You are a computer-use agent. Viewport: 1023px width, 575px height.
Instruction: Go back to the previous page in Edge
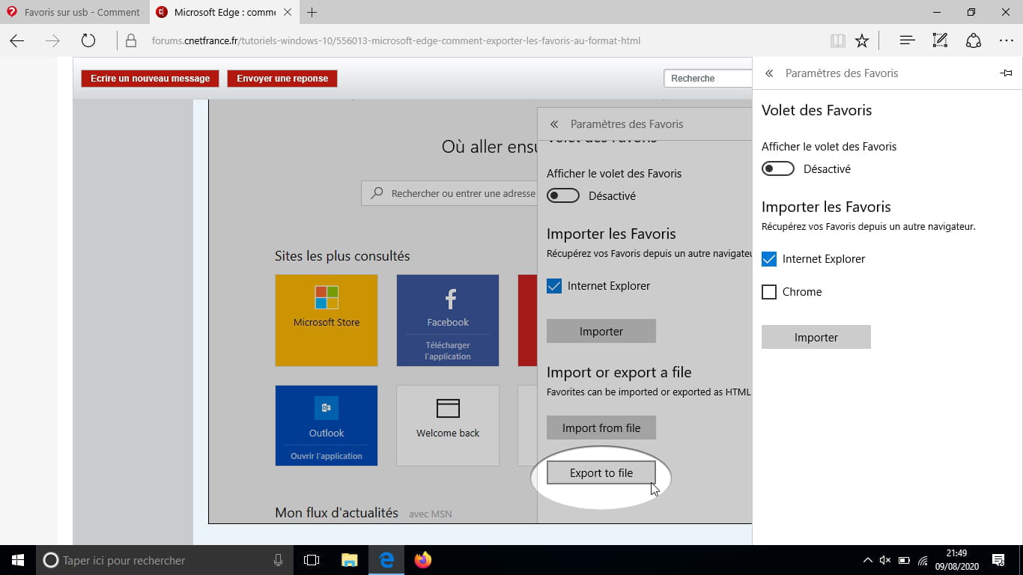[16, 41]
